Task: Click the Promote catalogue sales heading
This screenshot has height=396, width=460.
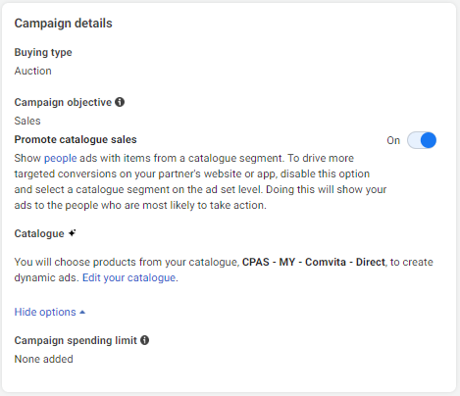Action: pyautogui.click(x=76, y=139)
